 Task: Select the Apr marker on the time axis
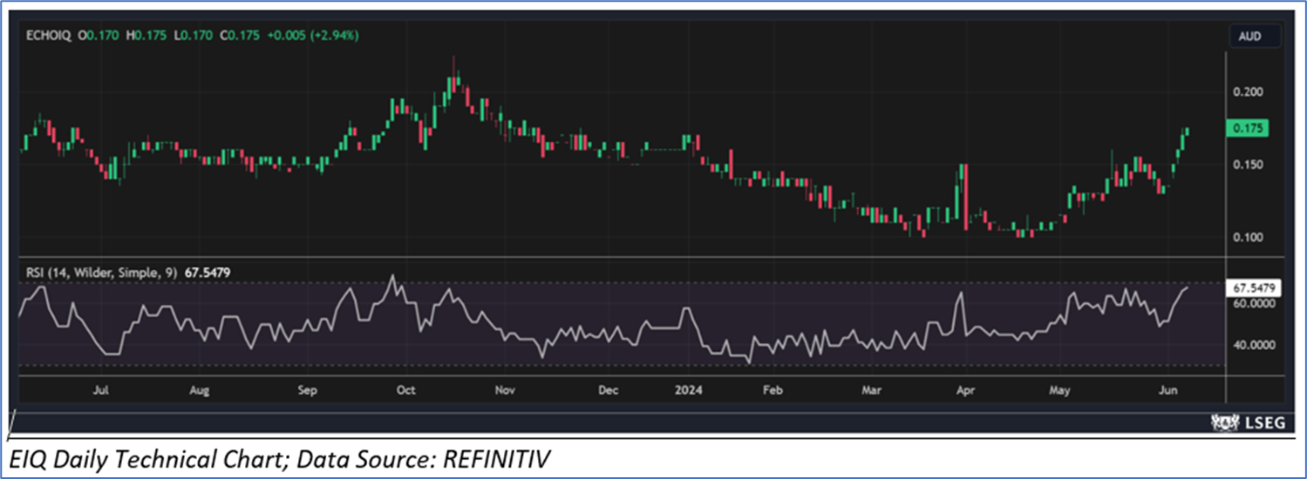click(964, 390)
